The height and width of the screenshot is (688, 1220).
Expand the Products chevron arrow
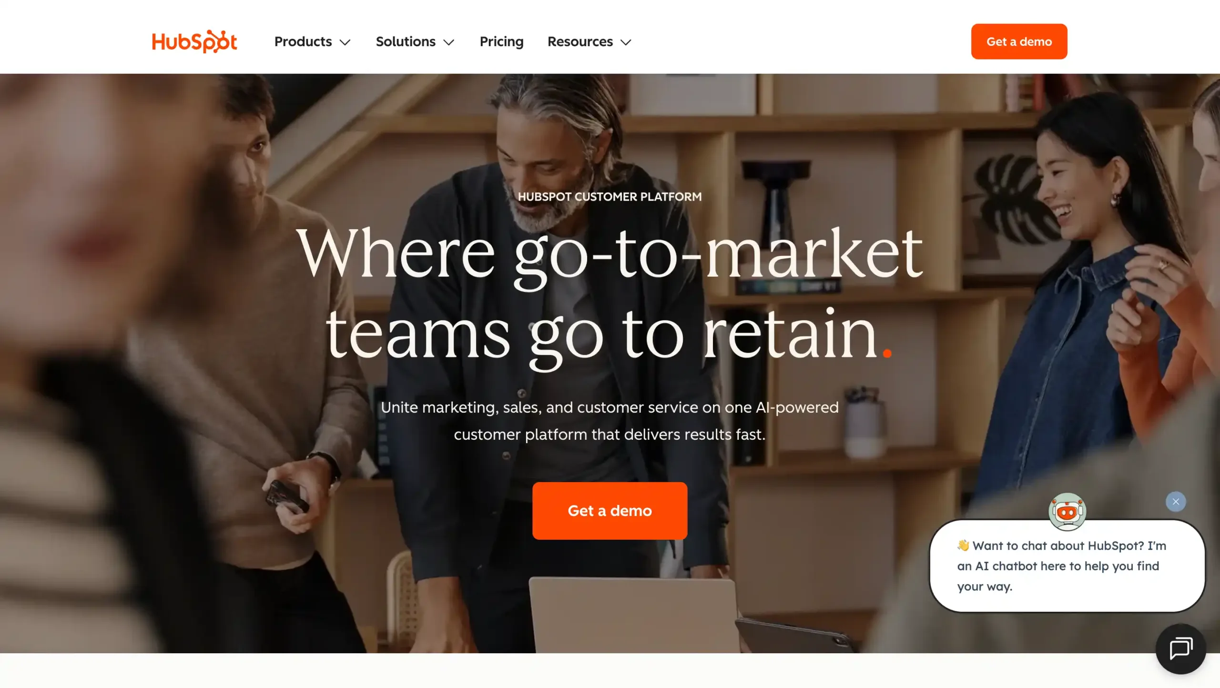click(x=345, y=42)
